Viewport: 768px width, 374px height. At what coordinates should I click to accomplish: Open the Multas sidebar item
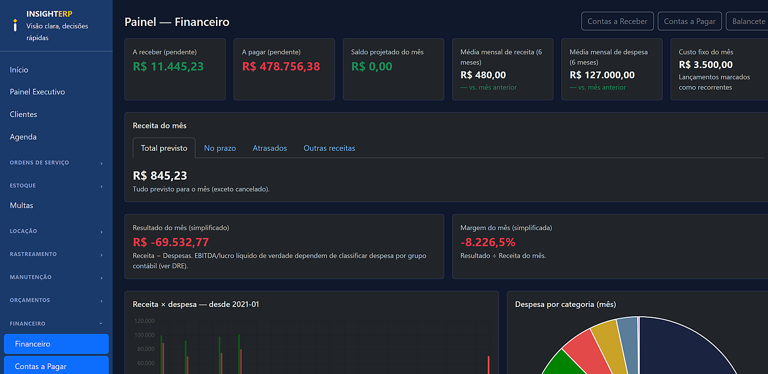click(22, 206)
